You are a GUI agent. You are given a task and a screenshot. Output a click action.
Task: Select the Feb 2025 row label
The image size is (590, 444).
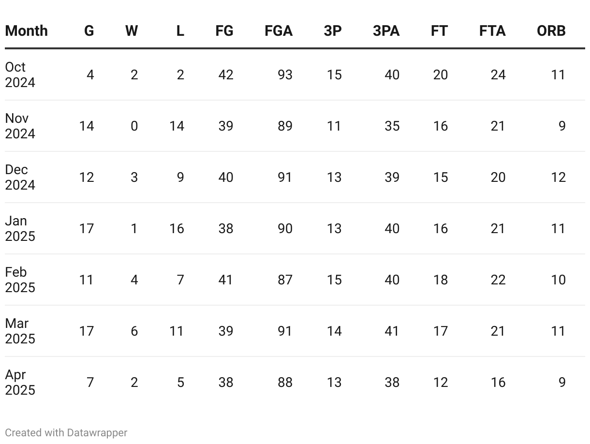(20, 280)
